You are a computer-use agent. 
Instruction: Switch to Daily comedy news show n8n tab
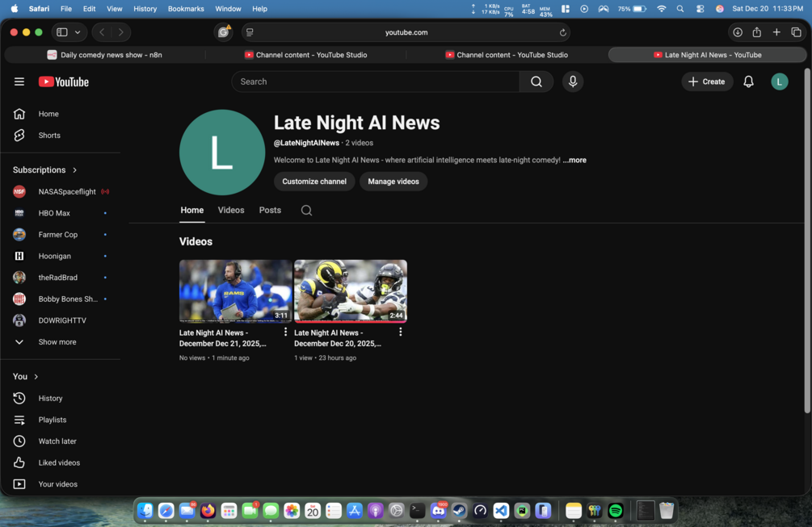[104, 55]
